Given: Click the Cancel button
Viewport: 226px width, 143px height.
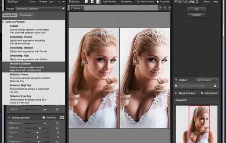Looking at the screenshot, I should (197, 15).
